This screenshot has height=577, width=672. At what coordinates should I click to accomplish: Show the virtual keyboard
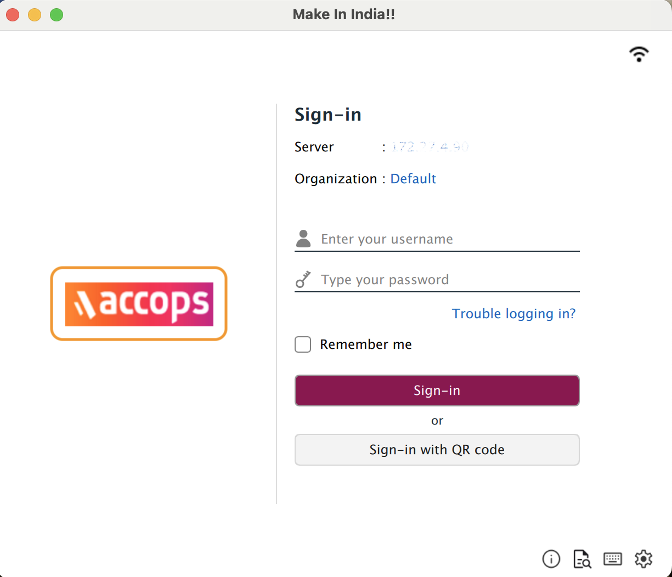(x=613, y=559)
